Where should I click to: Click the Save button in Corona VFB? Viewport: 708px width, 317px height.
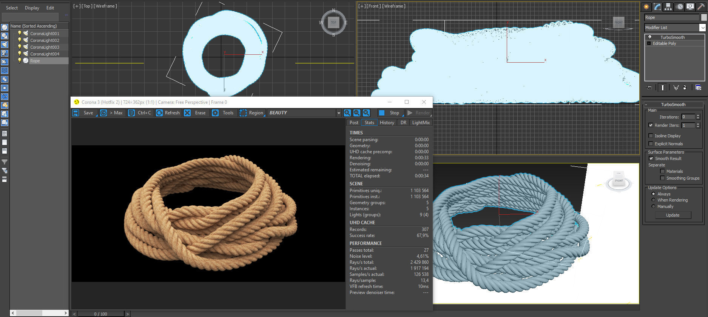pyautogui.click(x=84, y=113)
